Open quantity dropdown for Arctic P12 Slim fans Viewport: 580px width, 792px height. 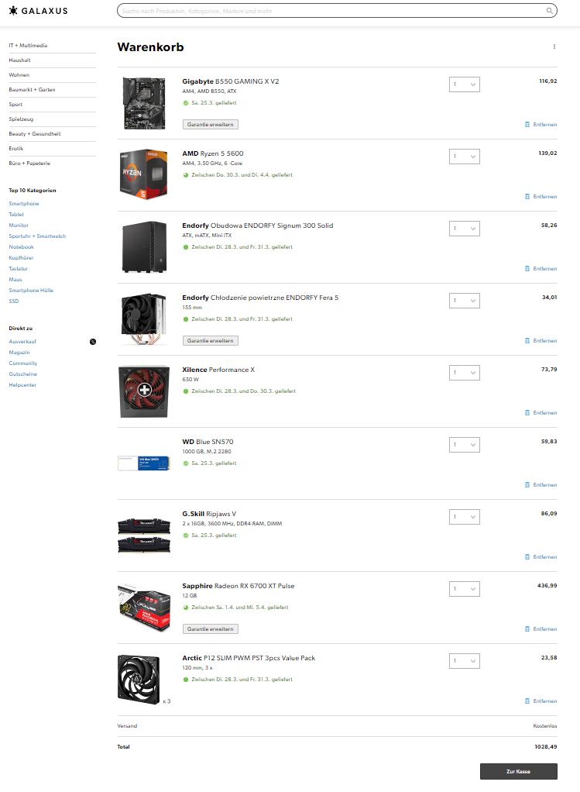pos(465,661)
